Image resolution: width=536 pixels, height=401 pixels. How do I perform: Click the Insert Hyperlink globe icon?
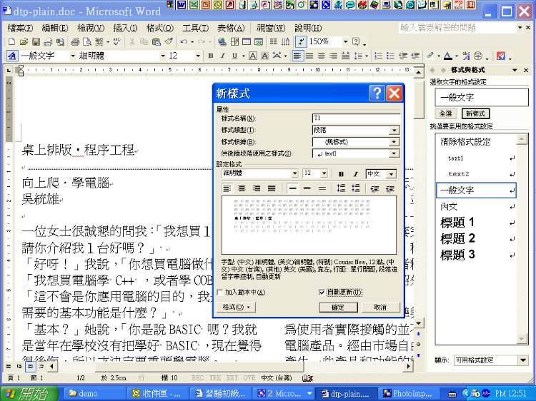pyautogui.click(x=222, y=41)
